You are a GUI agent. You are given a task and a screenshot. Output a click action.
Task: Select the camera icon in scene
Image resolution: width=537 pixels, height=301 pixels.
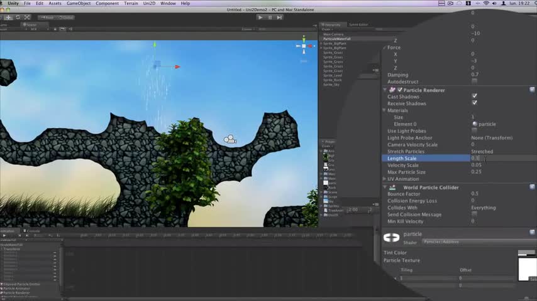[230, 139]
